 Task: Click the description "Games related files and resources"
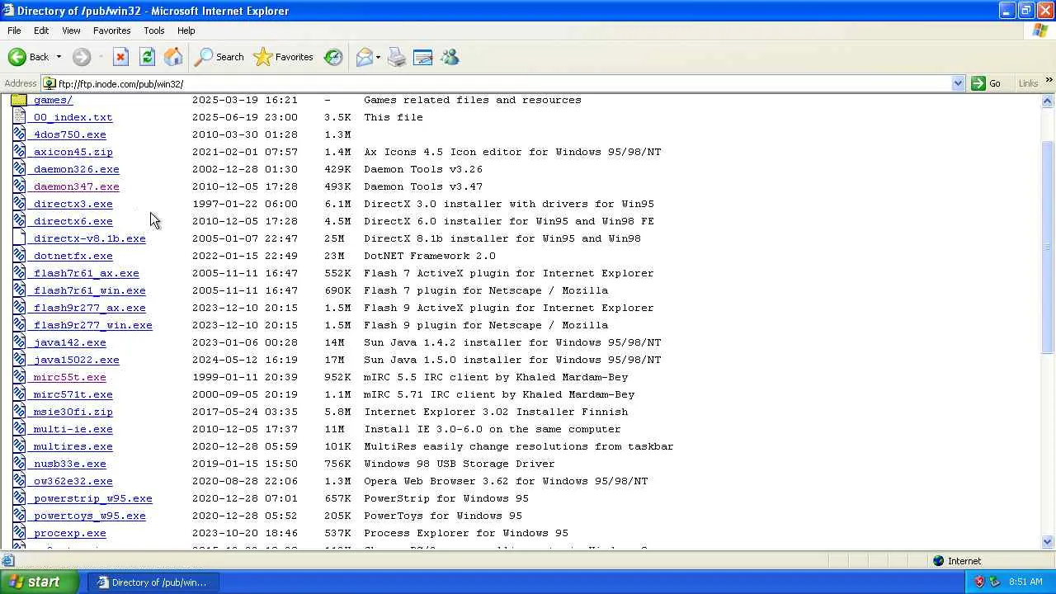(473, 100)
